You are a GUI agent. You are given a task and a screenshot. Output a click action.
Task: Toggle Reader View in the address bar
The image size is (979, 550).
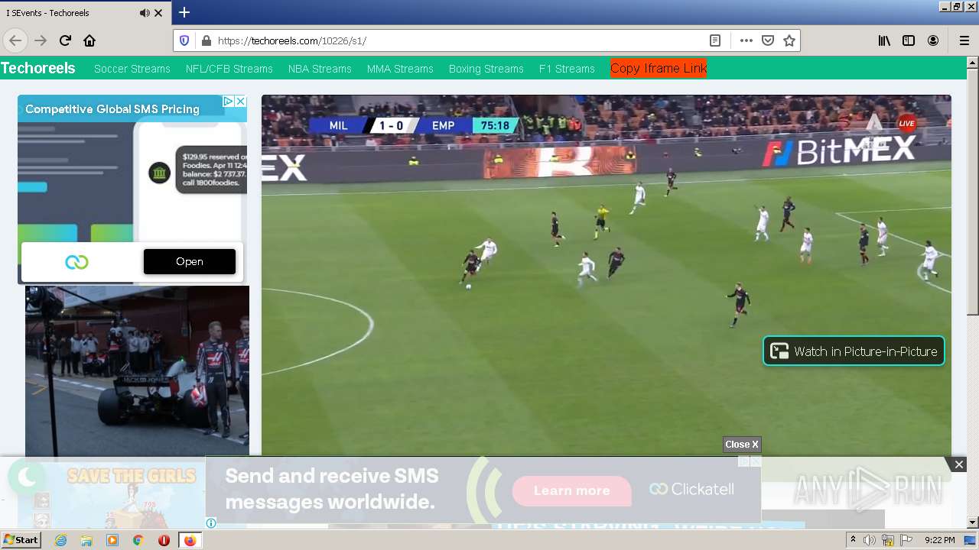coord(714,40)
